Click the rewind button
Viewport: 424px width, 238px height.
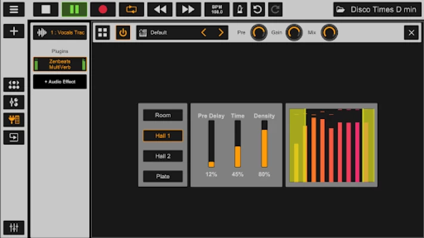[x=160, y=9]
